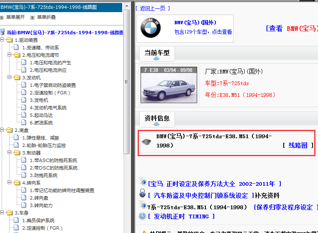The width and height of the screenshot is (318, 233).
Task: Open 宝马 正时设定及保养方法大全 2002-2011年 link
Action: tap(214, 184)
